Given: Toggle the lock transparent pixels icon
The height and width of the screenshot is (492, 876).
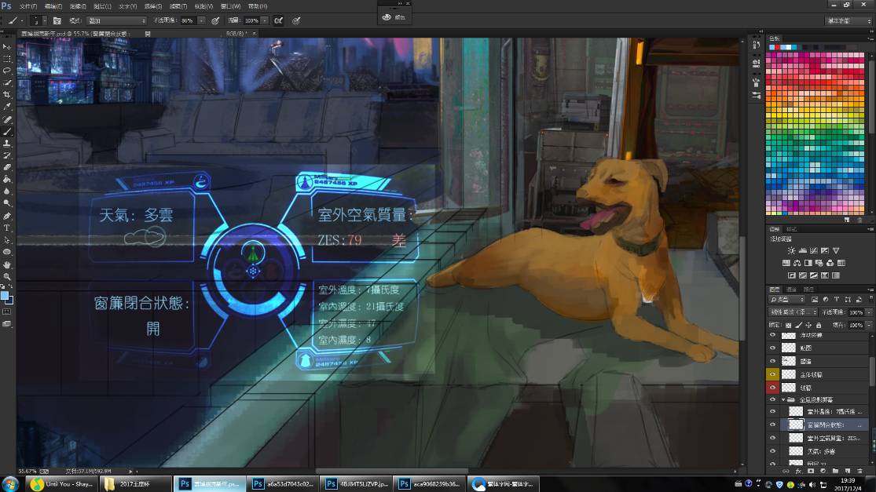Looking at the screenshot, I should click(x=788, y=325).
